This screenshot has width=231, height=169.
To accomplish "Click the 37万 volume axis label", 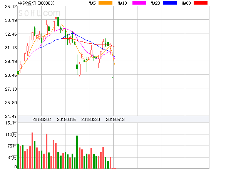I will (12, 157).
